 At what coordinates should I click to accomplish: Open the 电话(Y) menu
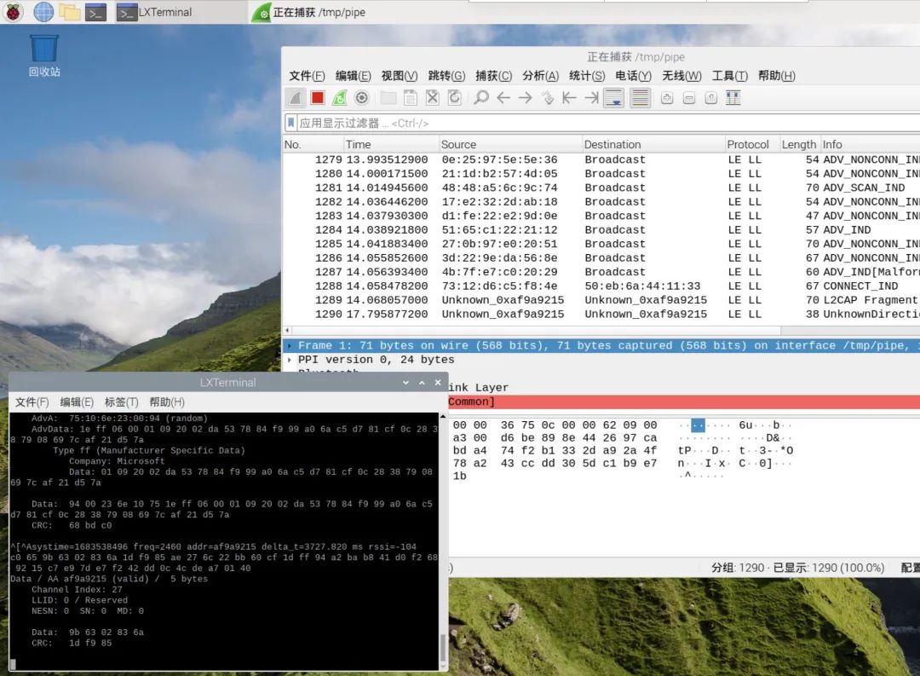[633, 76]
